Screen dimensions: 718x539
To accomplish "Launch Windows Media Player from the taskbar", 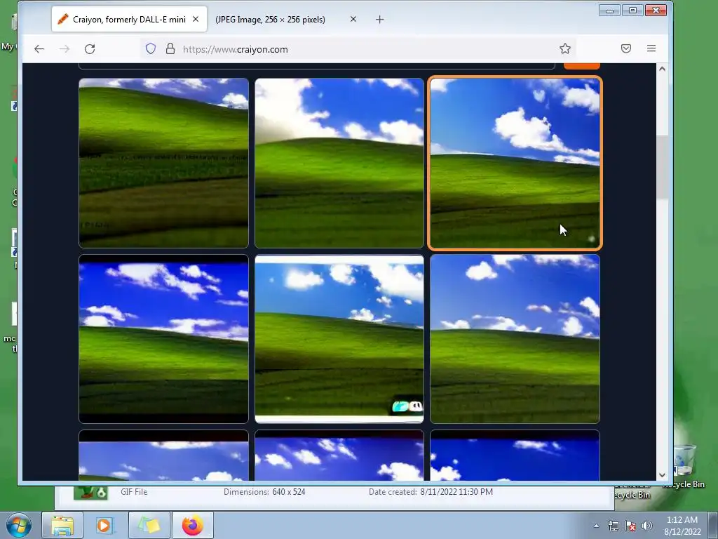I will [x=104, y=525].
